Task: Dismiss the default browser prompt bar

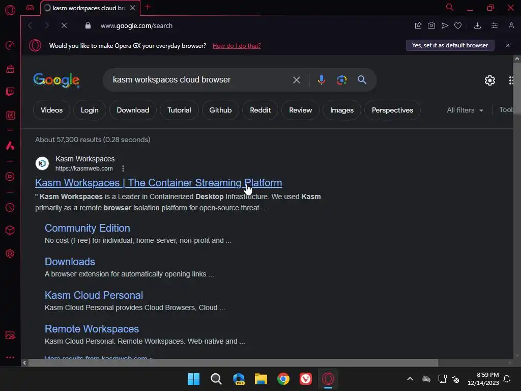Action: coord(508,45)
